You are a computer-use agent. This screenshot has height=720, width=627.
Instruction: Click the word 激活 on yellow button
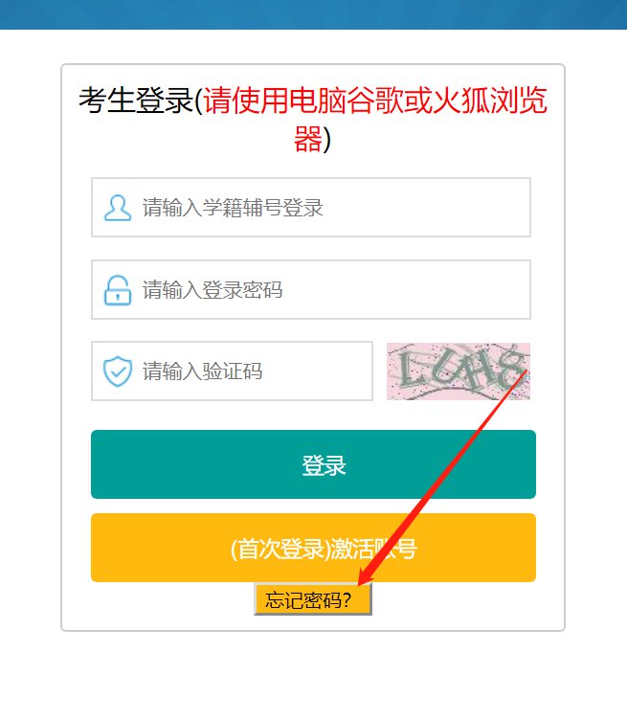[351, 549]
